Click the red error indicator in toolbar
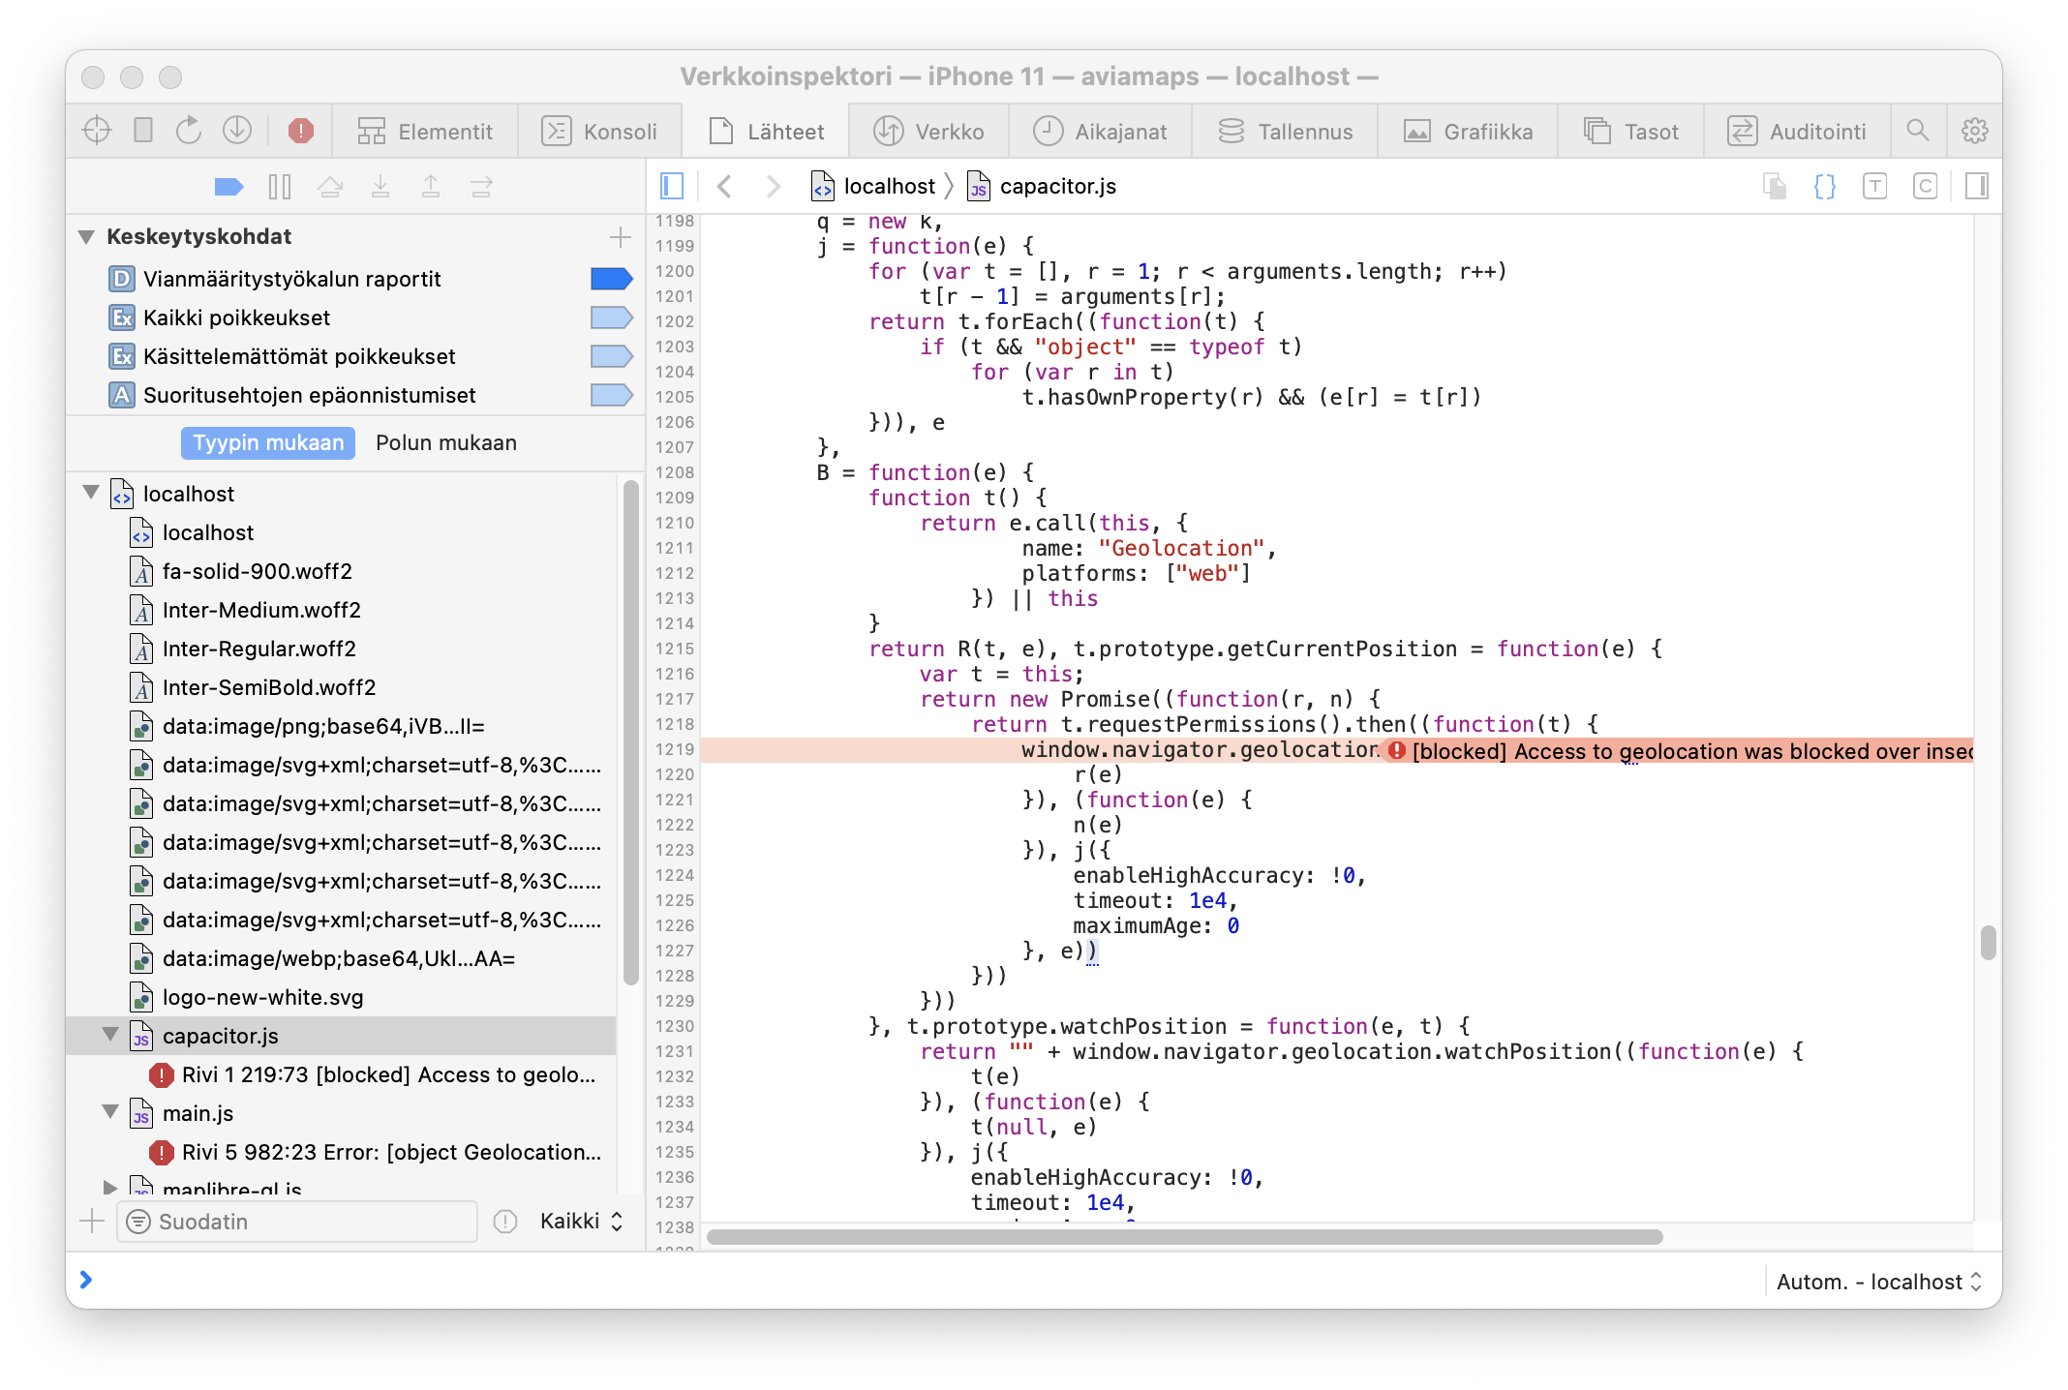Viewport: 2068px width, 1390px height. 301,131
